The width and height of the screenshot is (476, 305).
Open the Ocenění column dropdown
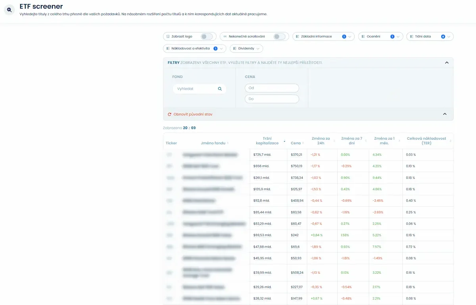[x=380, y=36]
